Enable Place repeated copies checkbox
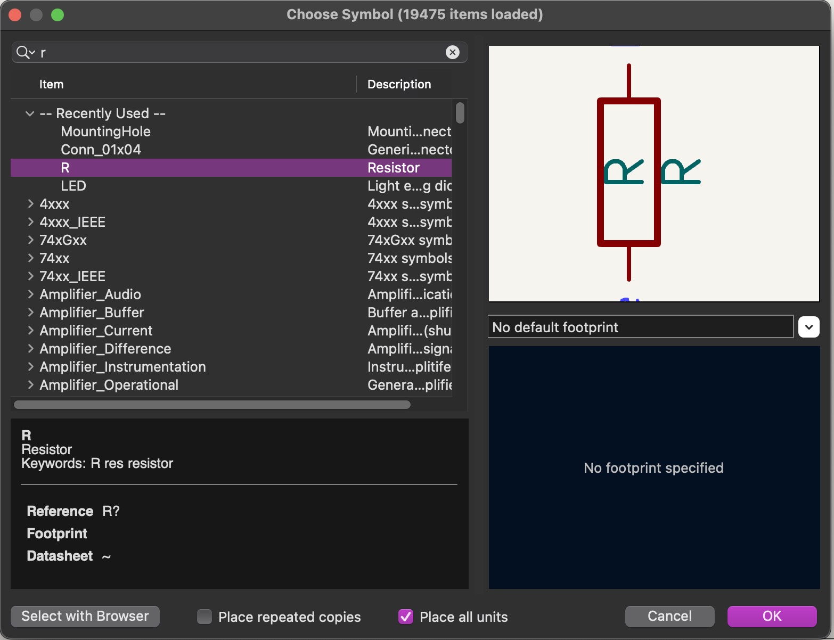Screen dimensions: 834x640 pos(205,617)
